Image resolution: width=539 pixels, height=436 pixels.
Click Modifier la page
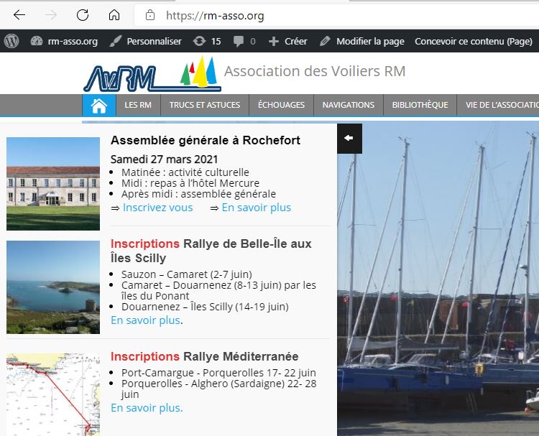[361, 41]
